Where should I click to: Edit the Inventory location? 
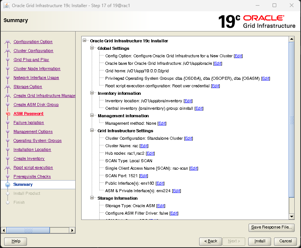pyautogui.click(x=188, y=101)
